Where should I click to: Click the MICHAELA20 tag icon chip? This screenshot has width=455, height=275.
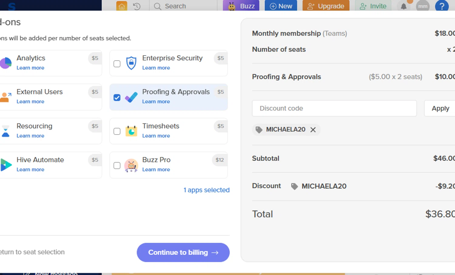coord(259,130)
